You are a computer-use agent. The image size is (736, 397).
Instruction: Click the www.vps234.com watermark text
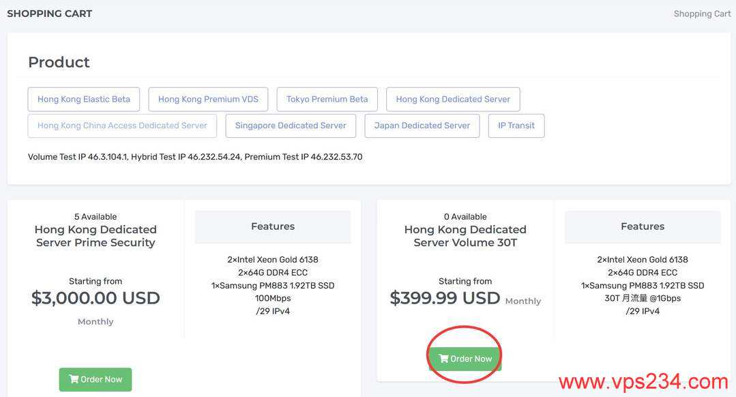(643, 381)
